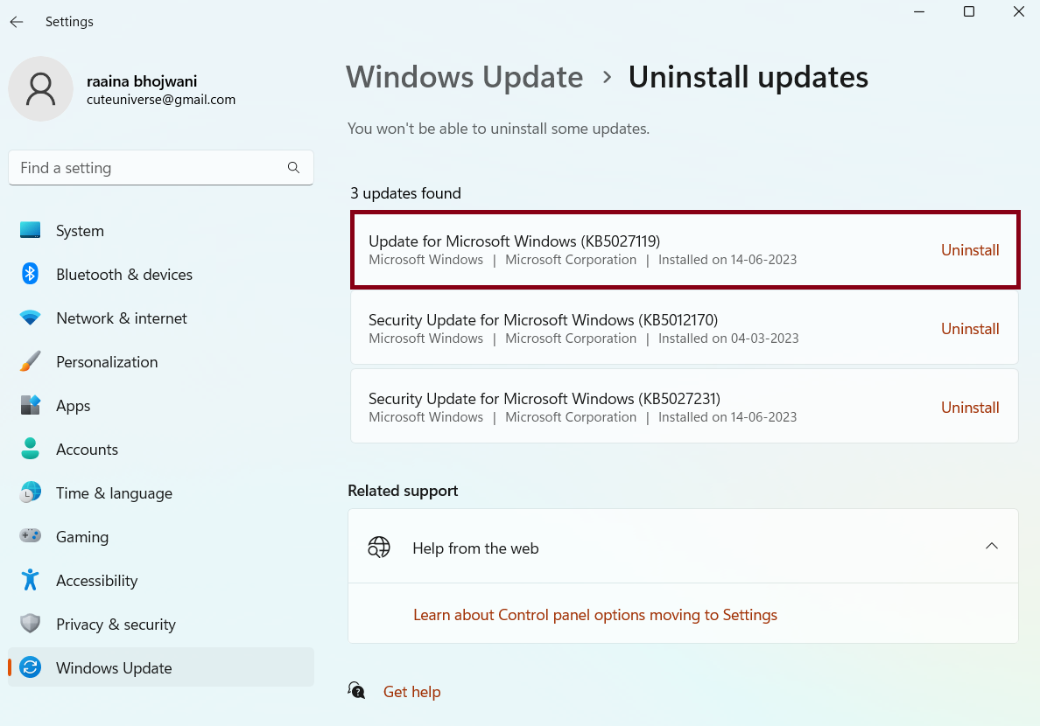Image resolution: width=1040 pixels, height=726 pixels.
Task: Focus the Find a setting search box
Action: [x=149, y=168]
